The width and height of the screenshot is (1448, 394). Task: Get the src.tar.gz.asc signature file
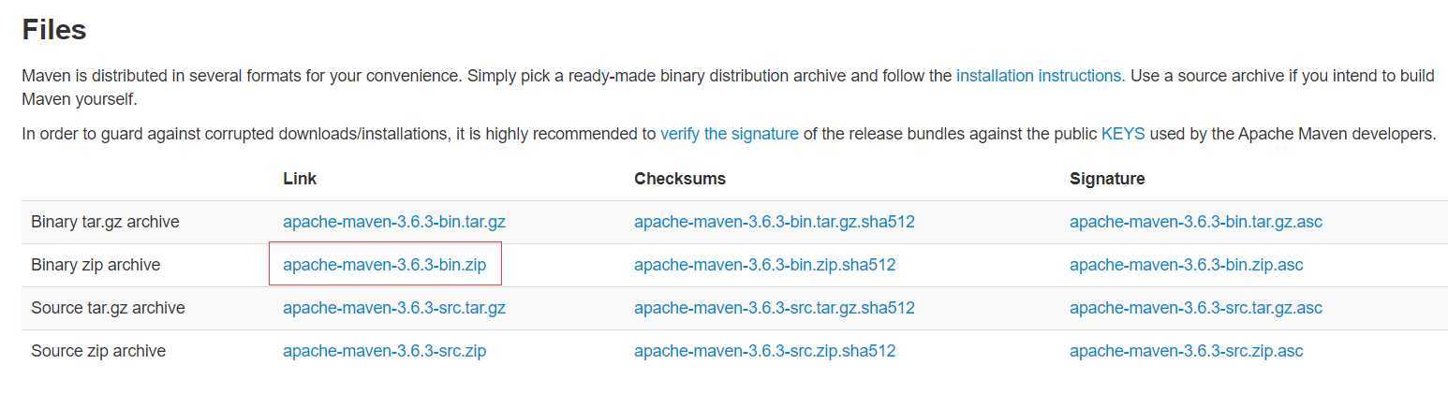click(x=1195, y=308)
